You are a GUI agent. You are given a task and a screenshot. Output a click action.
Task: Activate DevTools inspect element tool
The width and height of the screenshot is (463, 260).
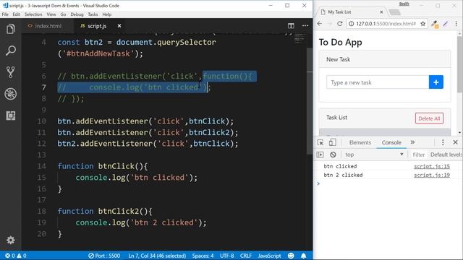coord(320,143)
